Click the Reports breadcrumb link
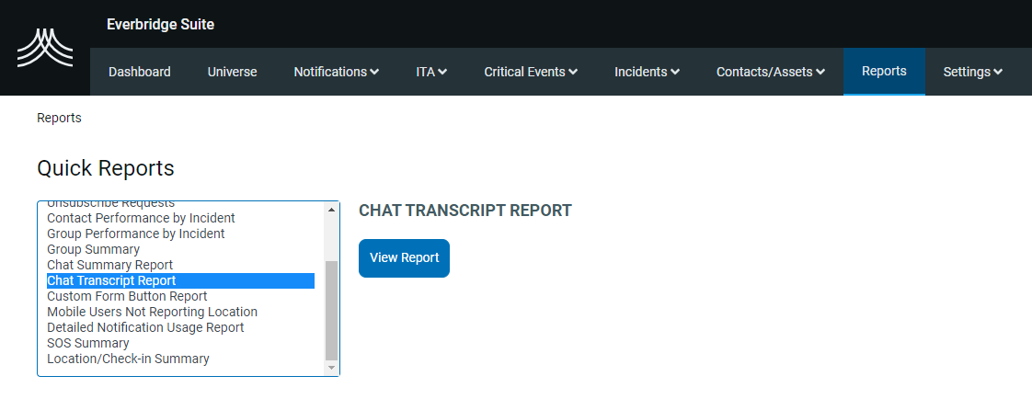 coord(59,118)
